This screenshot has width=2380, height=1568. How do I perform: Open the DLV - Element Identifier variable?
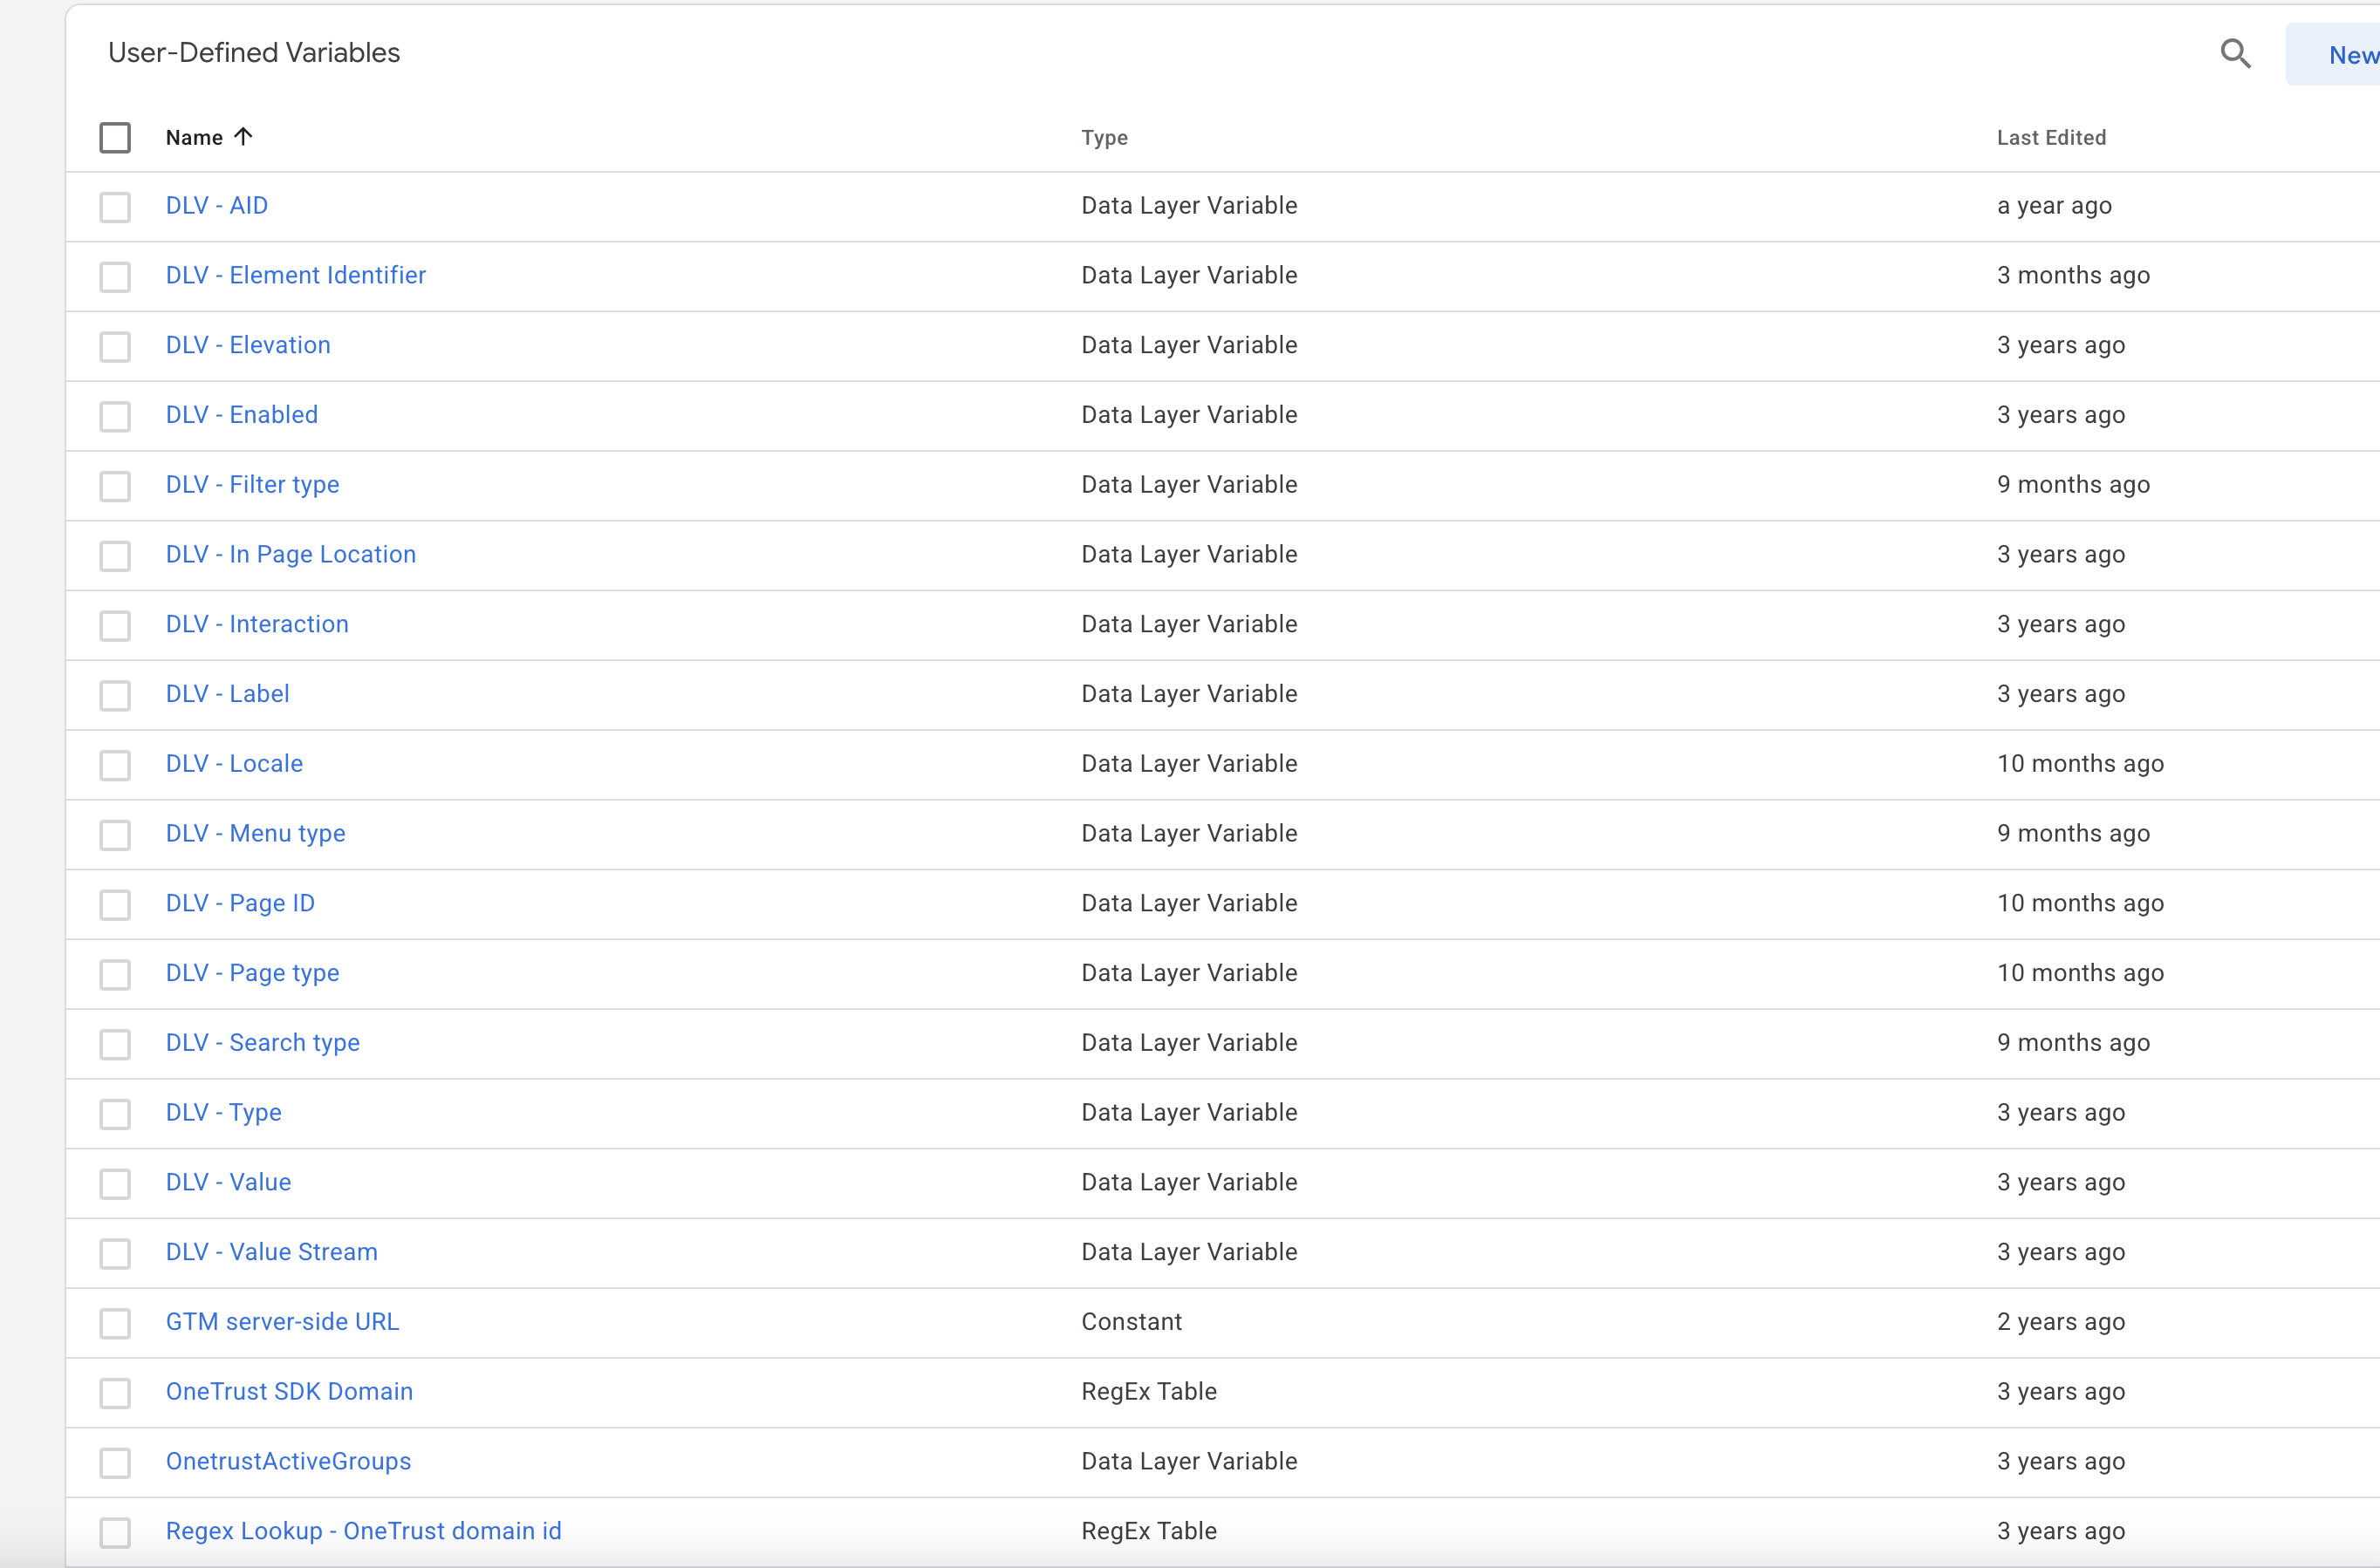[295, 275]
